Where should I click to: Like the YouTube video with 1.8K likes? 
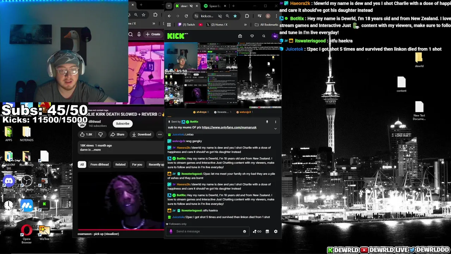(86, 134)
